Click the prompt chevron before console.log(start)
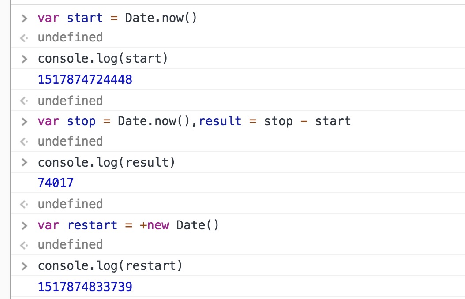465x299 pixels. (25, 59)
